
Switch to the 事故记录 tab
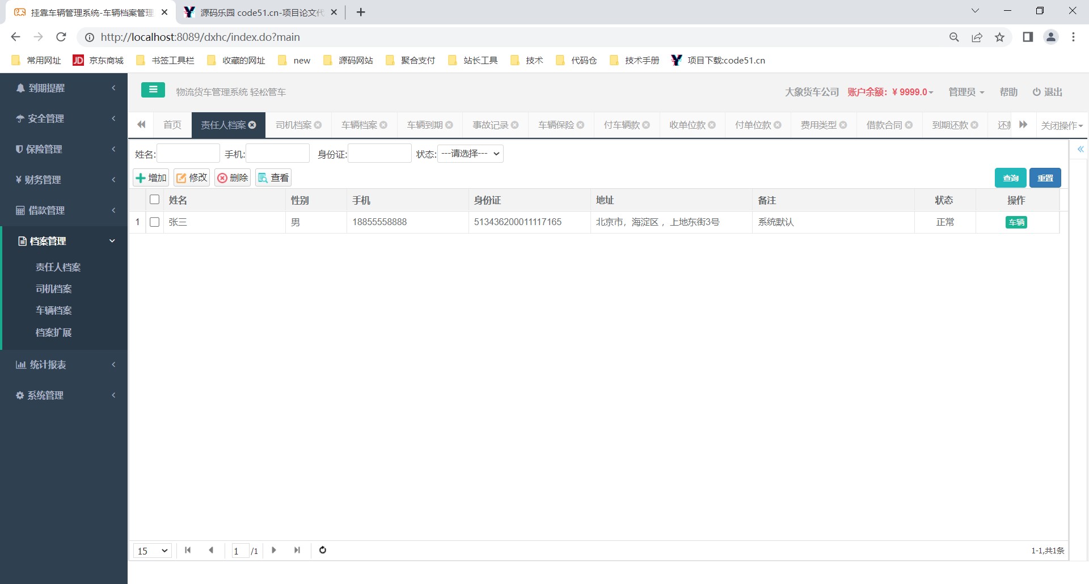click(491, 125)
